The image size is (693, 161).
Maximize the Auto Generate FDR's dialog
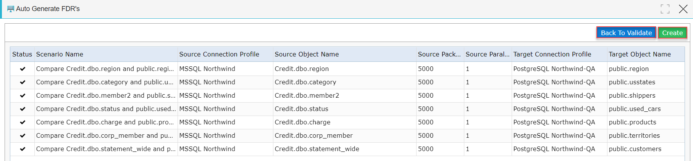coord(665,9)
